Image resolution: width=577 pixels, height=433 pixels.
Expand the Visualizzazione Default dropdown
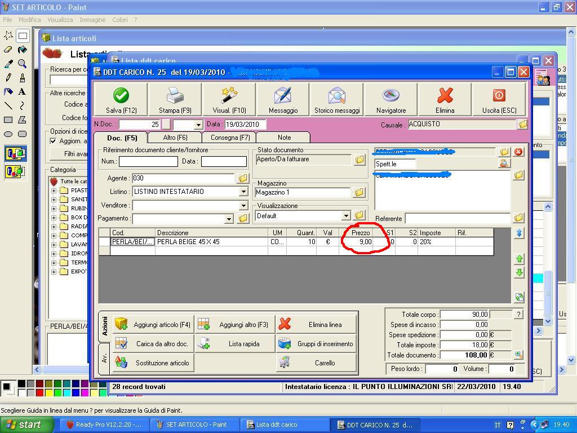[346, 216]
